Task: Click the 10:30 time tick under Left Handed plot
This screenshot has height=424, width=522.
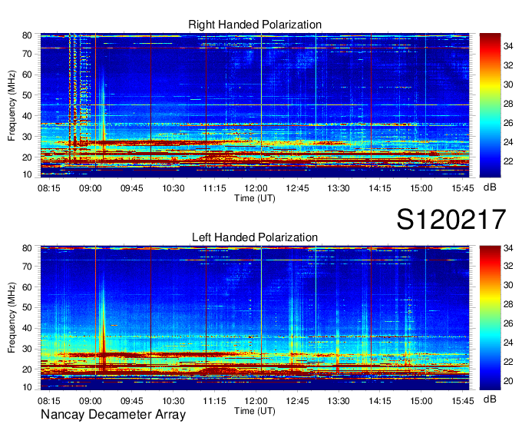Action: pos(173,401)
